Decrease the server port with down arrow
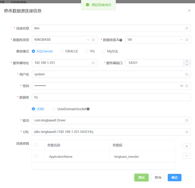The image size is (195, 188). click(187, 65)
